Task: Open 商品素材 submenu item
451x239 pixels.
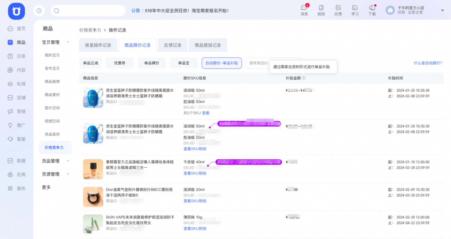Action: (52, 95)
